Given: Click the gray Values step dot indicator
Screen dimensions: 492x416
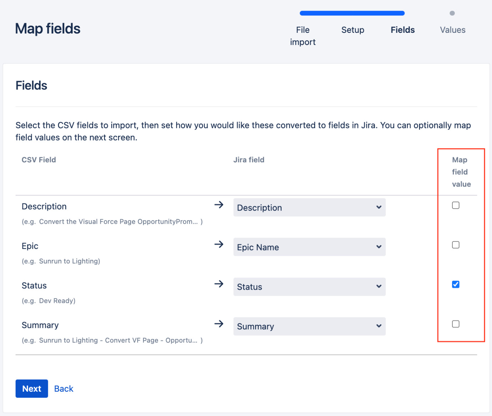Looking at the screenshot, I should [x=452, y=14].
